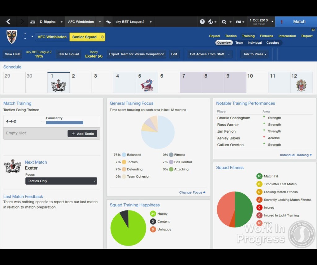Open the club badge on day 12
Screen dimensions: 317x265
301,85
